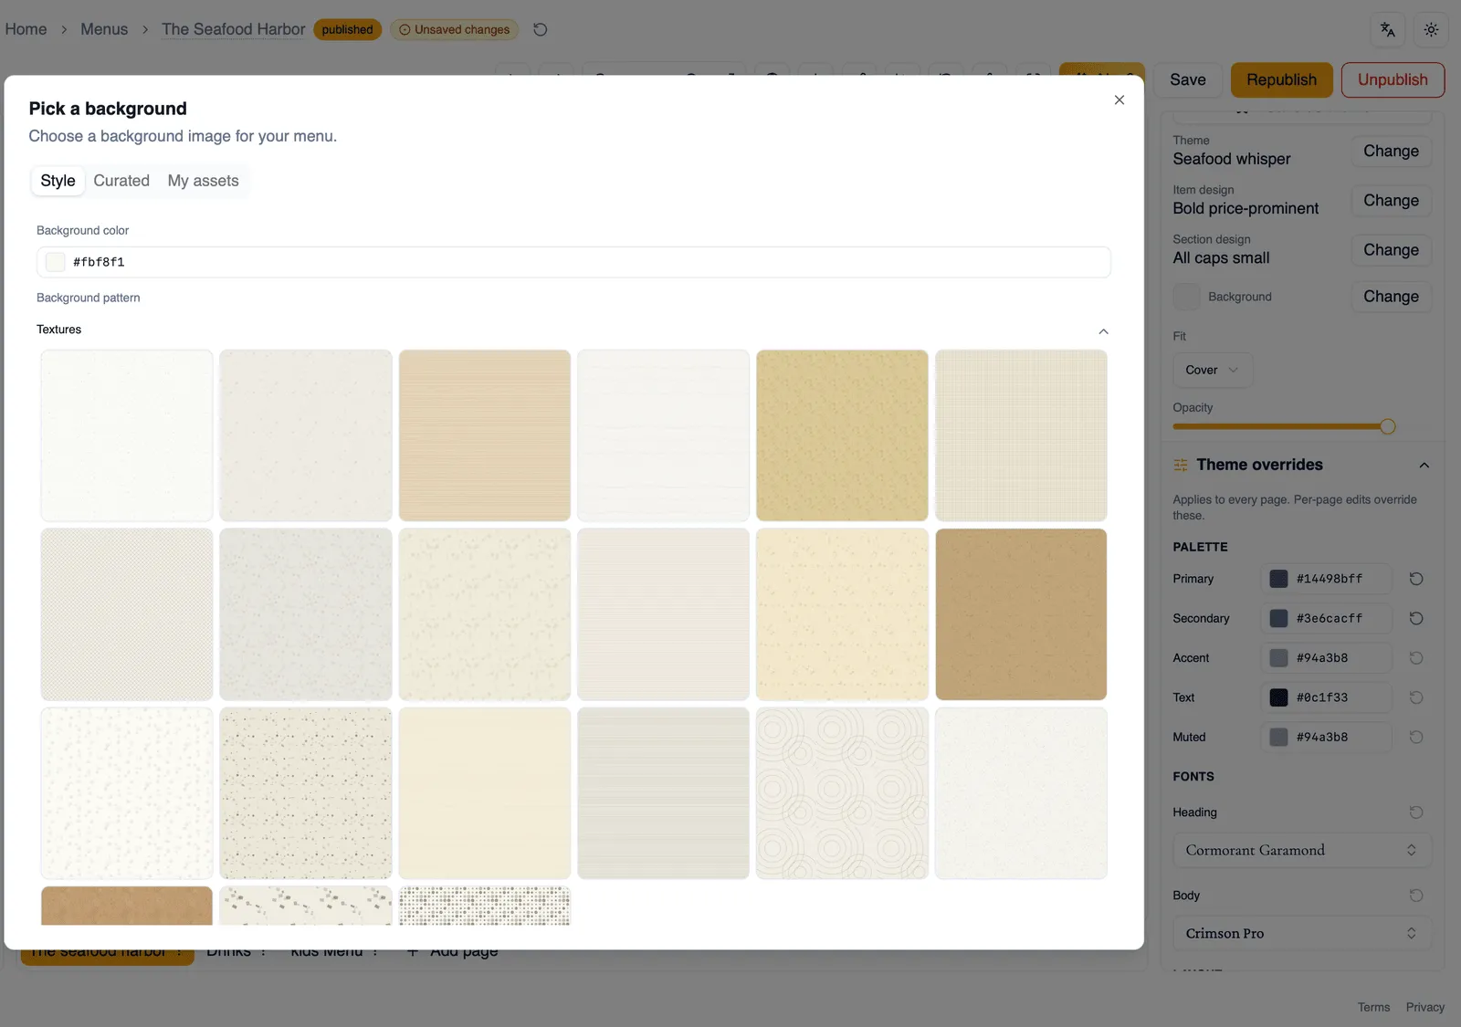1461x1027 pixels.
Task: Select the dark tan kraft texture in second row
Action: click(1021, 614)
